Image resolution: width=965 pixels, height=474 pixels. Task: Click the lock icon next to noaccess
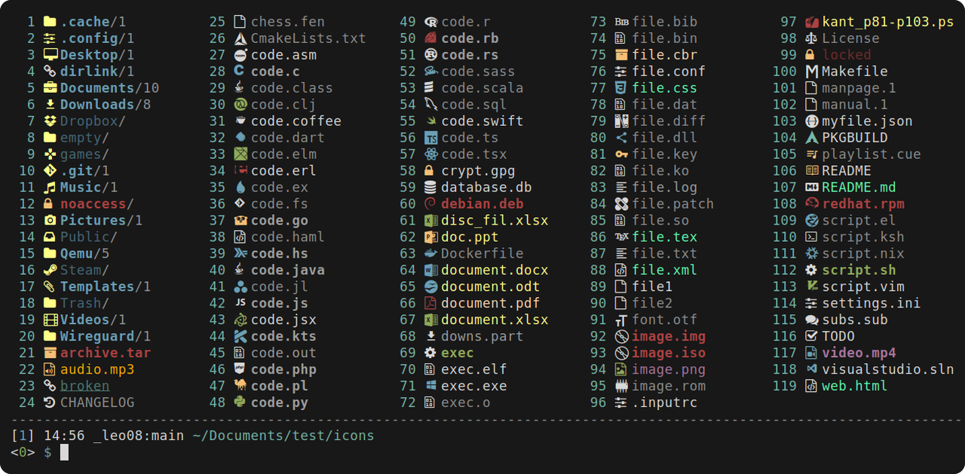49,204
